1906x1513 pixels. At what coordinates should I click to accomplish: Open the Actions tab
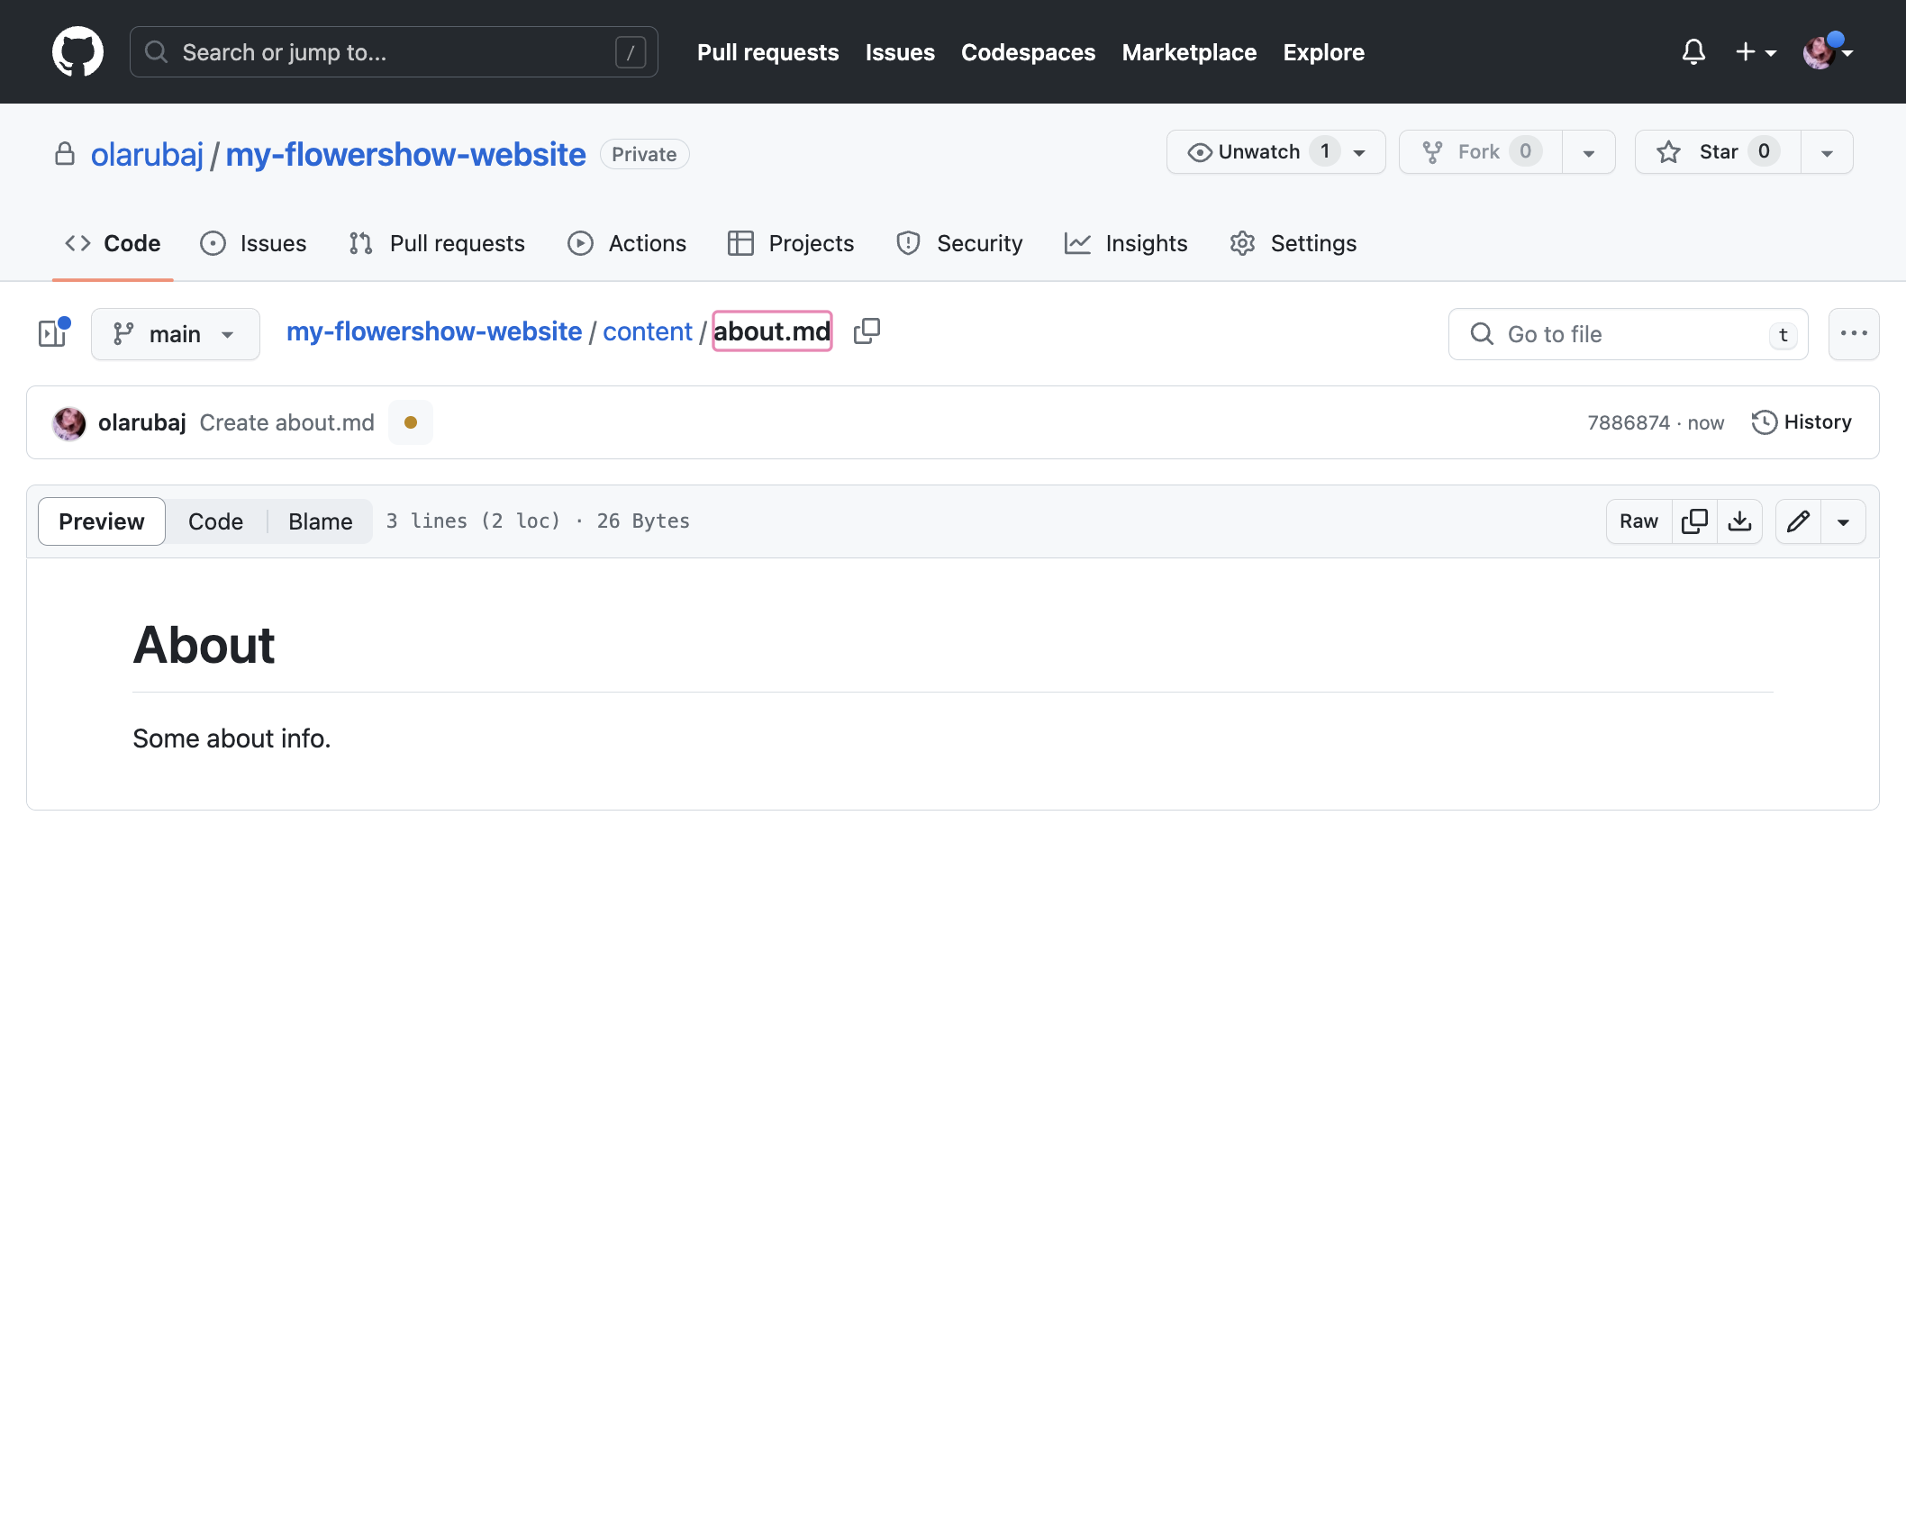627,243
